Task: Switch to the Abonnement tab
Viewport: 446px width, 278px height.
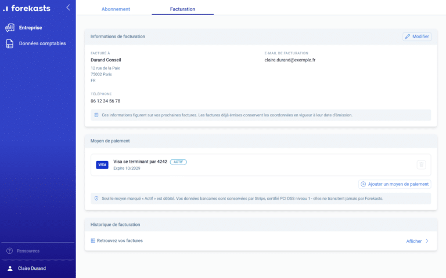Action: click(x=116, y=9)
